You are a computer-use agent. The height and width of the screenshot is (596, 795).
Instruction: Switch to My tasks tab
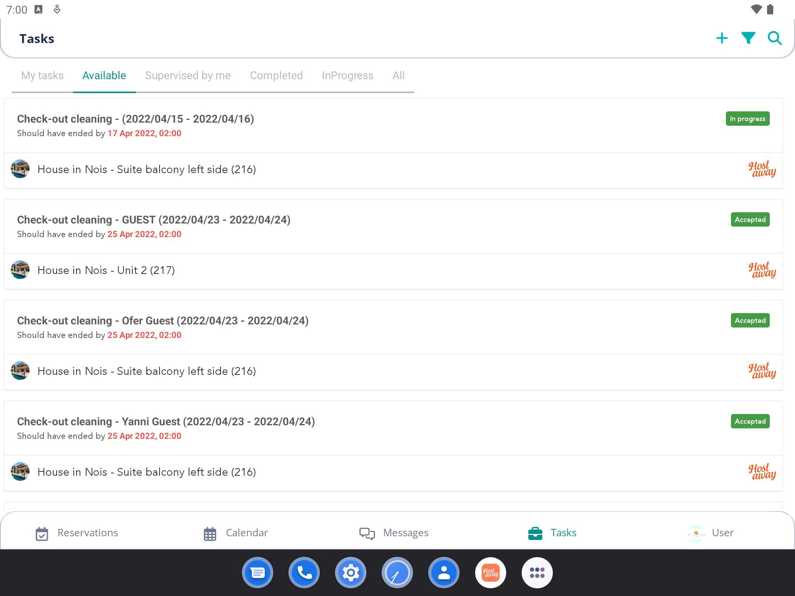click(42, 75)
